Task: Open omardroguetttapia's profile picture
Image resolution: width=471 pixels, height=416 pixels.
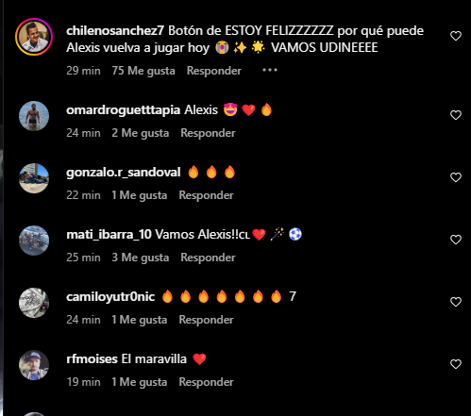Action: point(34,116)
